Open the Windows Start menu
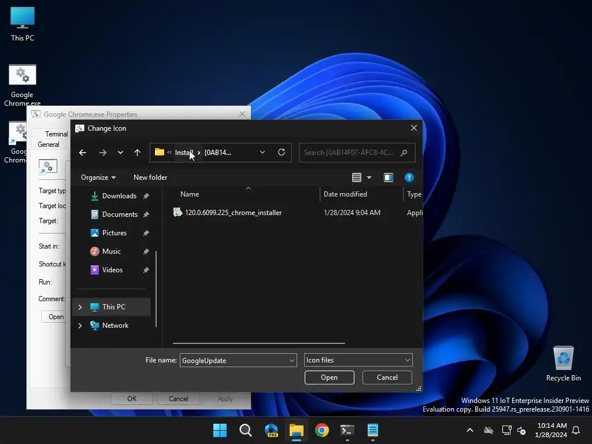 [220, 430]
